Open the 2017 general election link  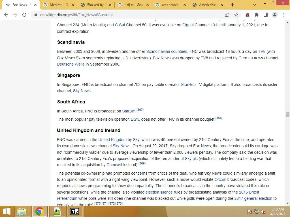point(253,198)
